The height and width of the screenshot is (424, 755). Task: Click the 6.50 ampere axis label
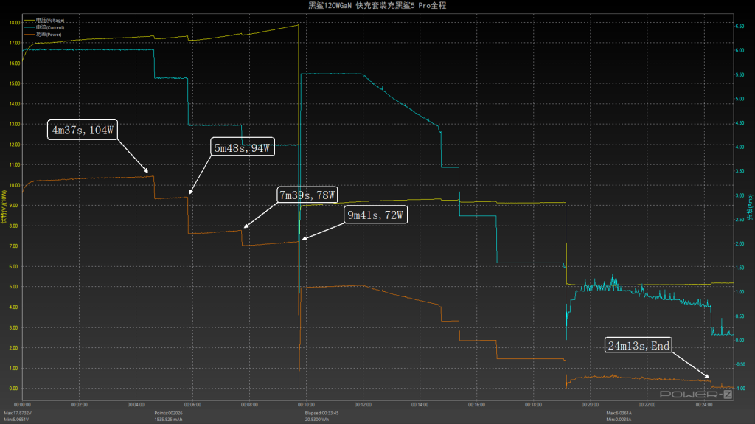coord(740,27)
